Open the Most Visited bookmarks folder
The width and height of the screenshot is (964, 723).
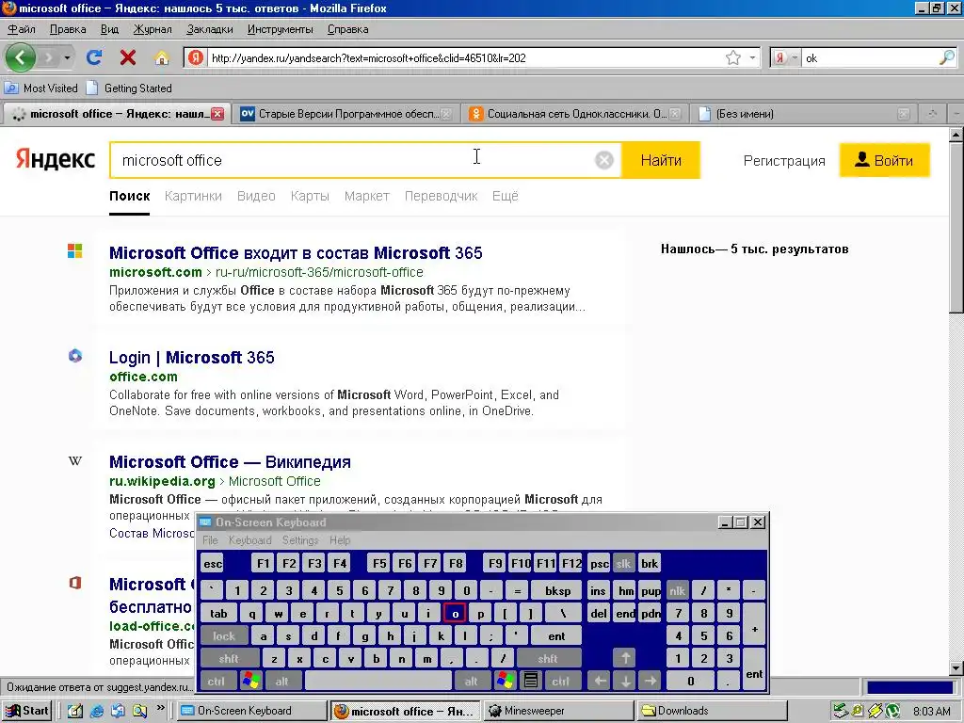41,88
